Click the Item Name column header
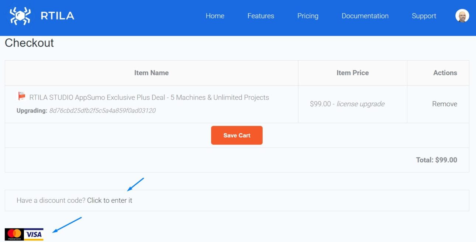The width and height of the screenshot is (476, 242). tap(151, 72)
